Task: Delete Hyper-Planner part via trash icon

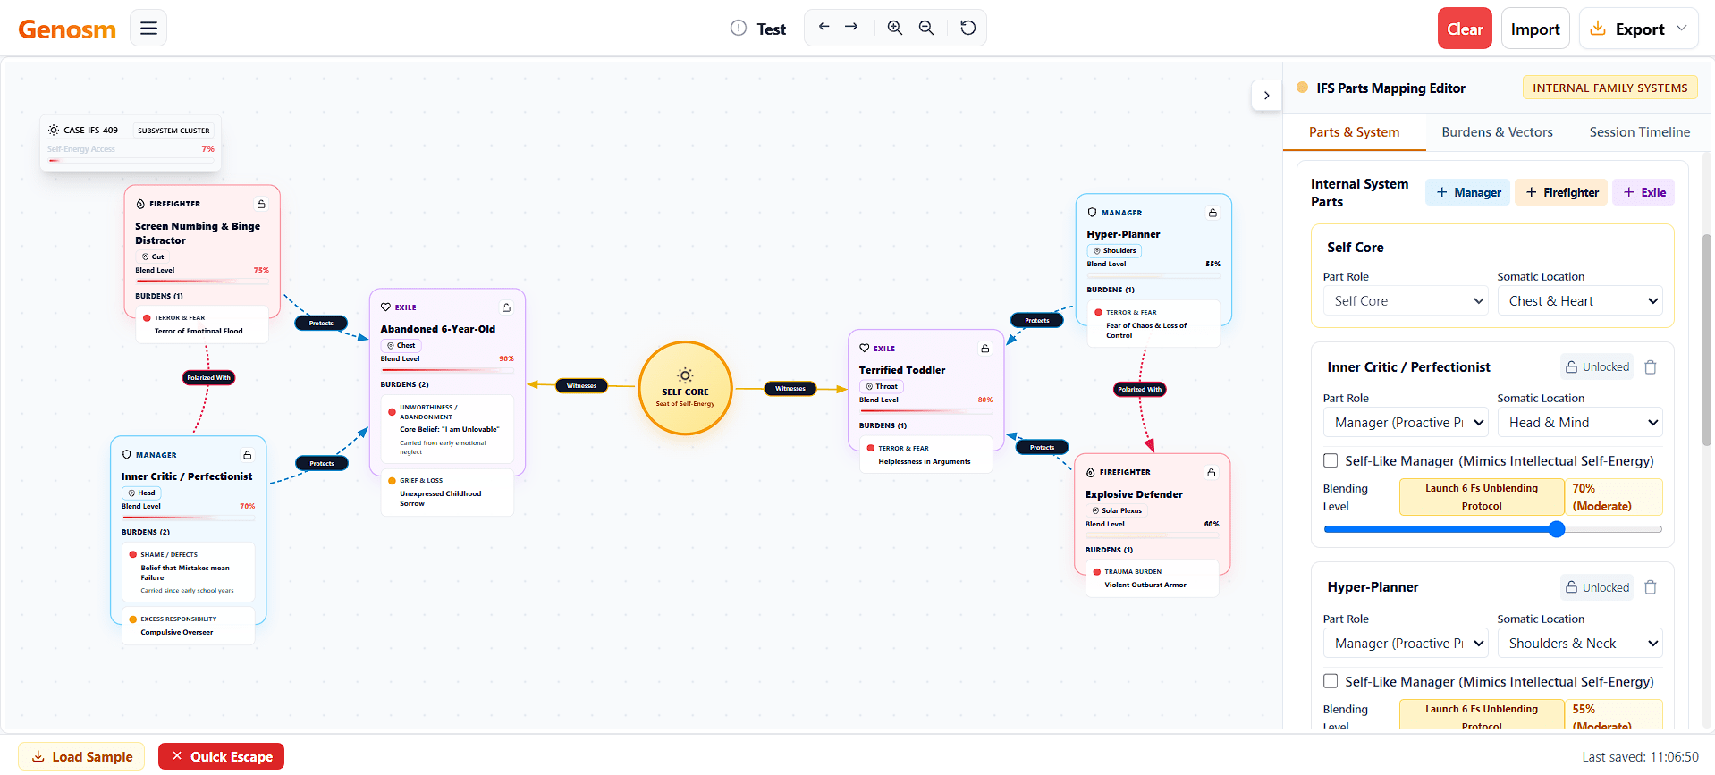Action: pos(1651,587)
